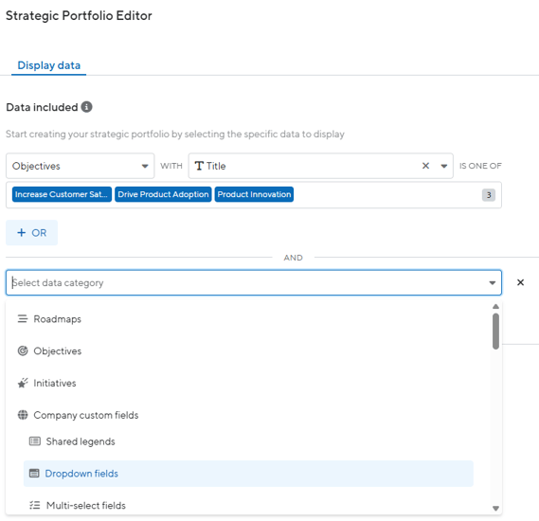Click the Shared legends icon
Screen dimensions: 539x521
point(35,441)
